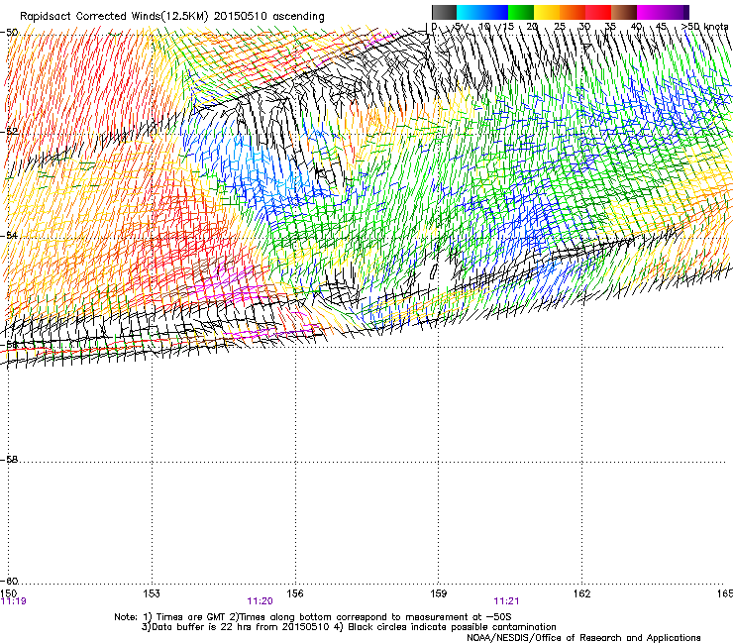Click the '150' longitude label
Viewport: 733px width, 644px height.
(8, 593)
